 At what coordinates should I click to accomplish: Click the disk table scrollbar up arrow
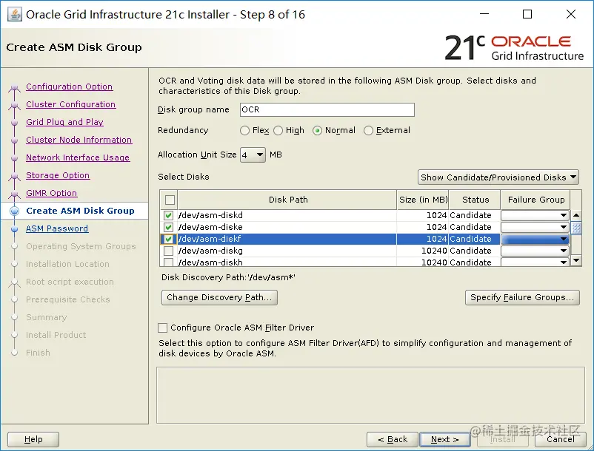click(x=576, y=215)
